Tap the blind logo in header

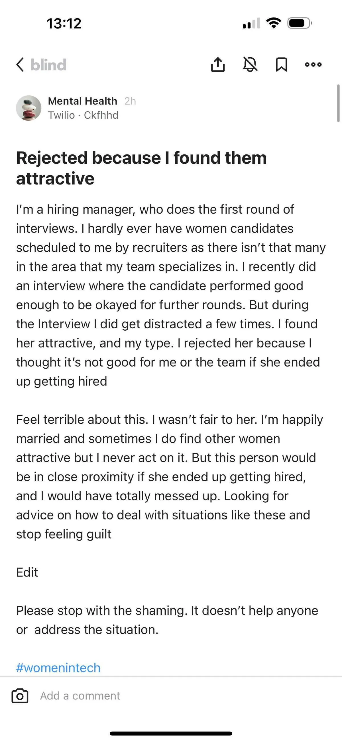click(48, 64)
